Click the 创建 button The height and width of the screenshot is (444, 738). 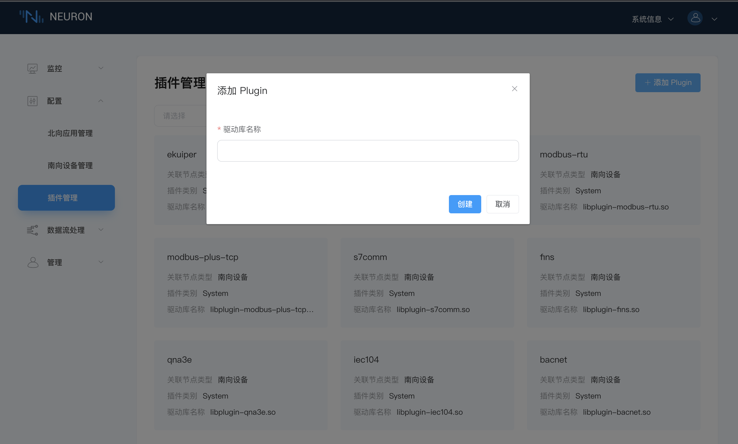(x=465, y=204)
